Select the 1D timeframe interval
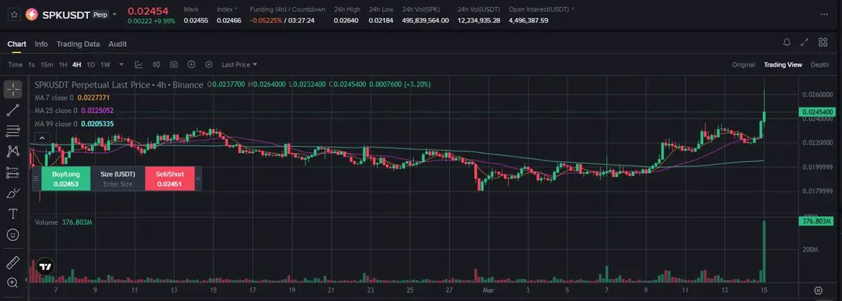 pyautogui.click(x=91, y=65)
